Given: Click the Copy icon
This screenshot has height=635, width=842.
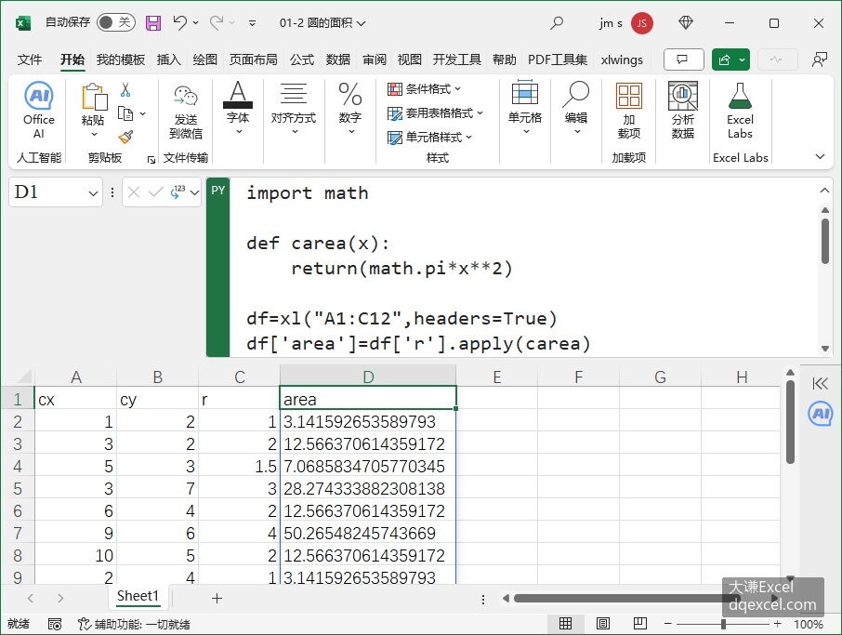Looking at the screenshot, I should [125, 113].
